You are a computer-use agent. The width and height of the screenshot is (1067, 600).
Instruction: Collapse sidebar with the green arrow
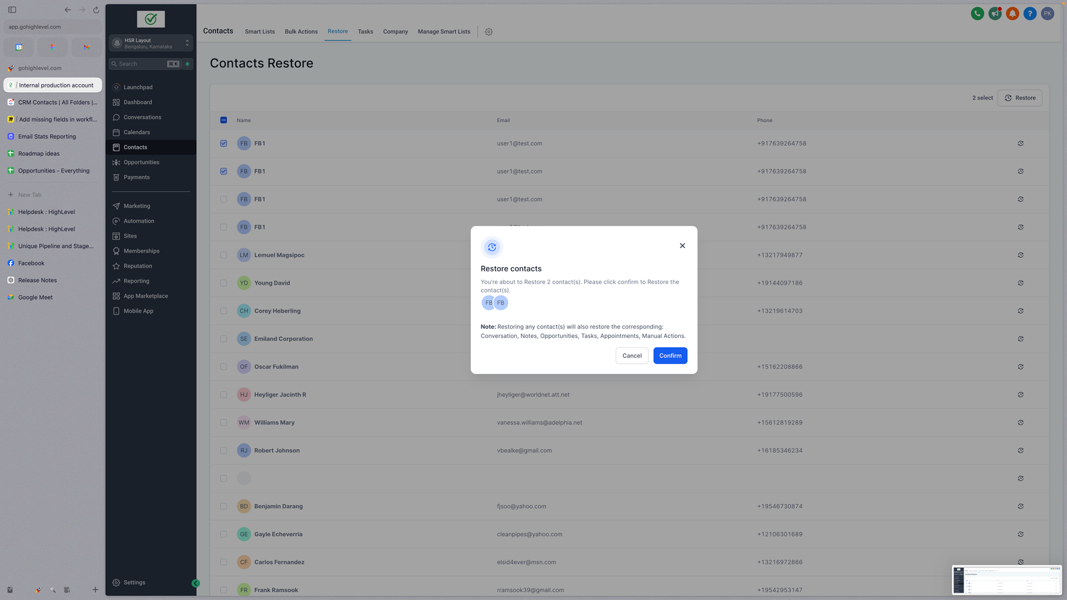(x=195, y=583)
